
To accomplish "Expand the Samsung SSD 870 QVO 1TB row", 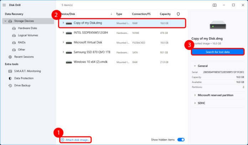I will [63, 52].
